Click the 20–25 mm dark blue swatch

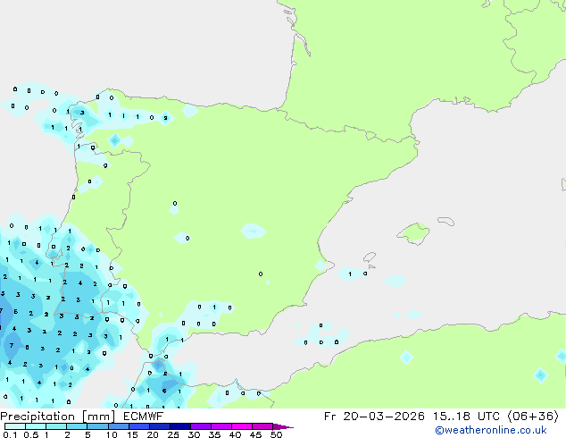click(x=160, y=426)
